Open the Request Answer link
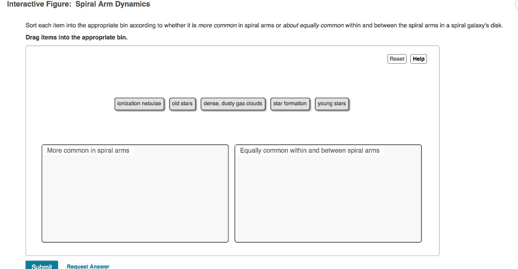This screenshot has width=518, height=269. [x=88, y=266]
